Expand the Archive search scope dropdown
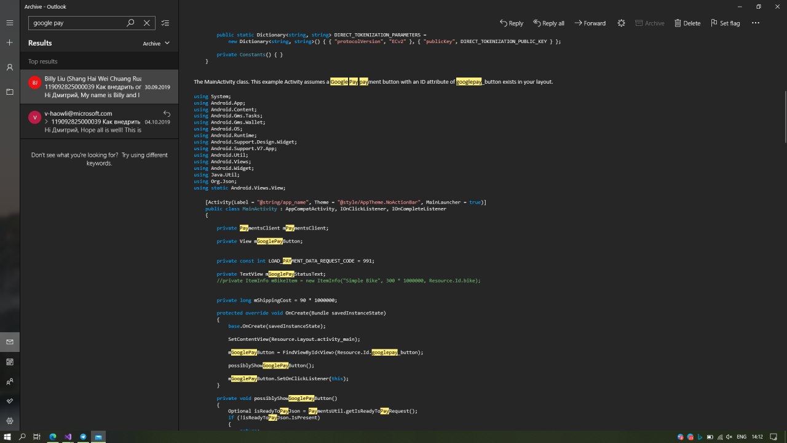Screen dimensions: 787x443 [156, 44]
